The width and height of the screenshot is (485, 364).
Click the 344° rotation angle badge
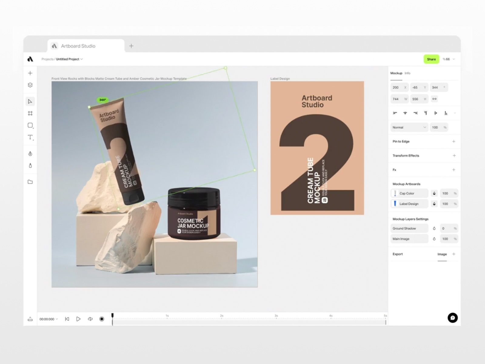103,100
